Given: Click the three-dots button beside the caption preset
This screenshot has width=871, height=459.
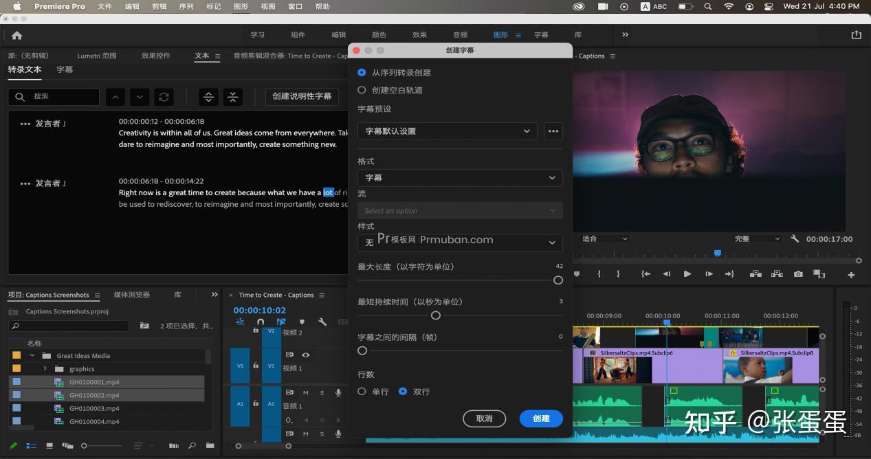Looking at the screenshot, I should 553,131.
